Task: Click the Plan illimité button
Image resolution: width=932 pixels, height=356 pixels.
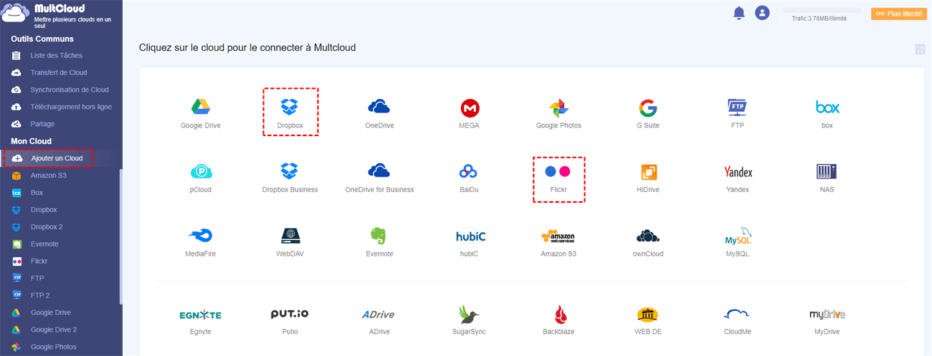Action: (x=898, y=14)
